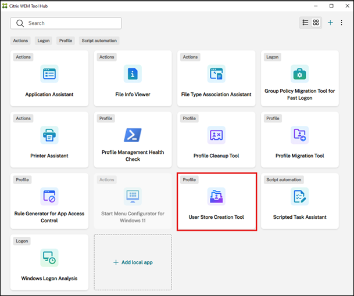354x296 pixels.
Task: Click the Group Policy Migration Tool icon
Action: click(299, 74)
